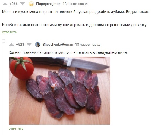Click 'ответить' under the first comment

10,32
